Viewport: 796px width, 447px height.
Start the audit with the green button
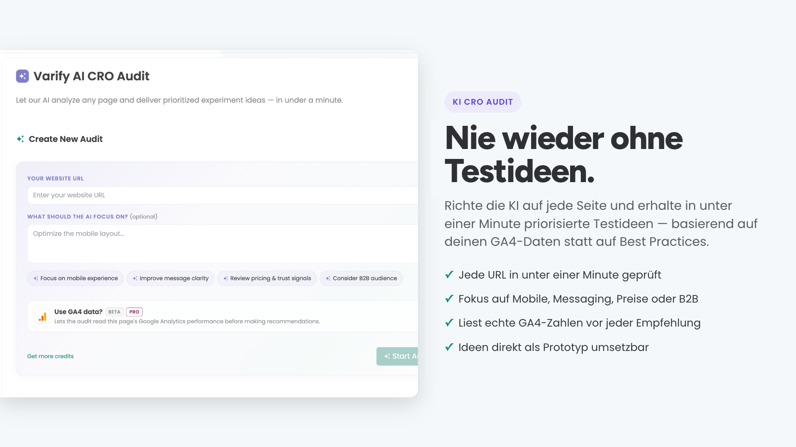point(397,356)
